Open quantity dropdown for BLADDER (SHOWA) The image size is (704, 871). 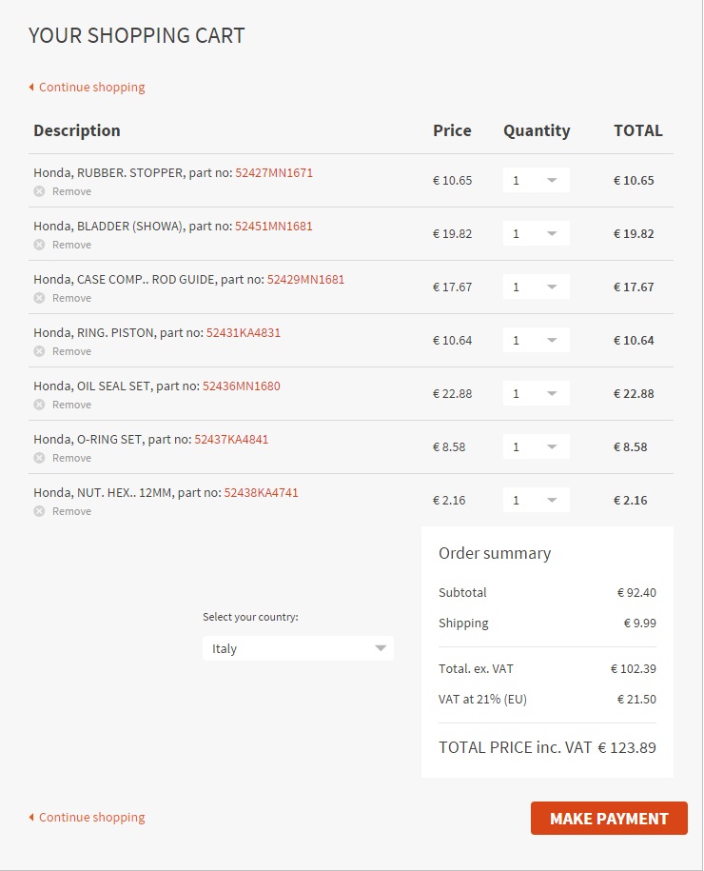(x=537, y=233)
